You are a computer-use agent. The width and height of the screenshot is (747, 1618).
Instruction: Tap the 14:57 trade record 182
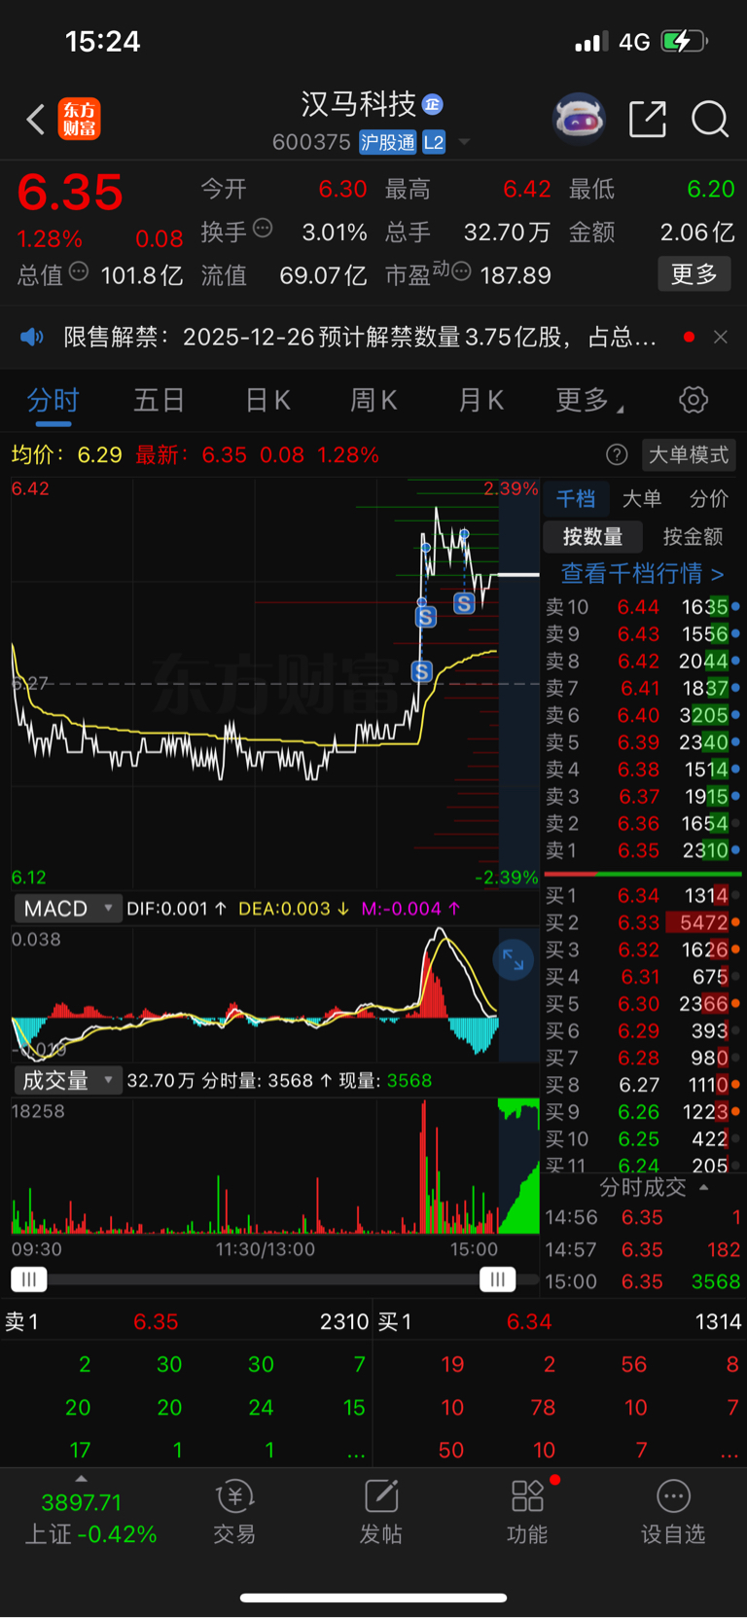pyautogui.click(x=642, y=1249)
